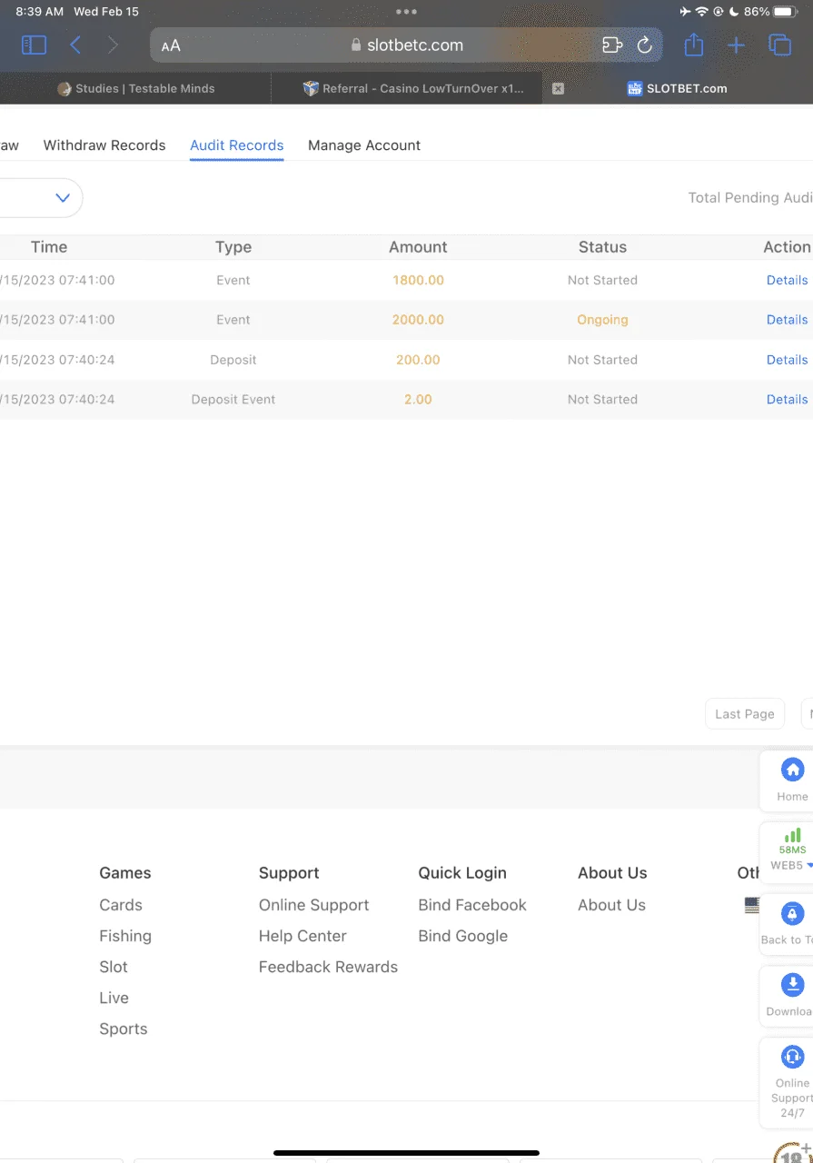Open Slot games link
Screen dimensions: 813x1163
114,967
